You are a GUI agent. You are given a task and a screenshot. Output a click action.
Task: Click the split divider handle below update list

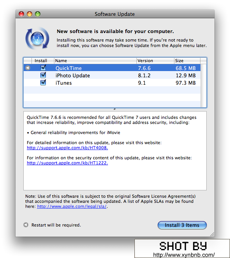click(115, 109)
